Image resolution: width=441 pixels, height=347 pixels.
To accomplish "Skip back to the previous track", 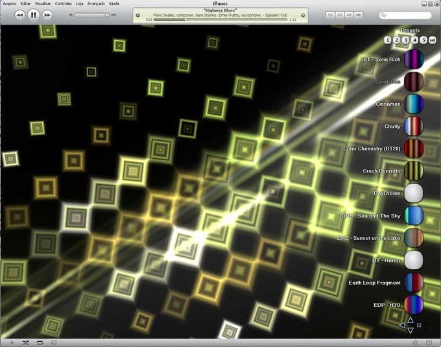I will click(x=19, y=15).
